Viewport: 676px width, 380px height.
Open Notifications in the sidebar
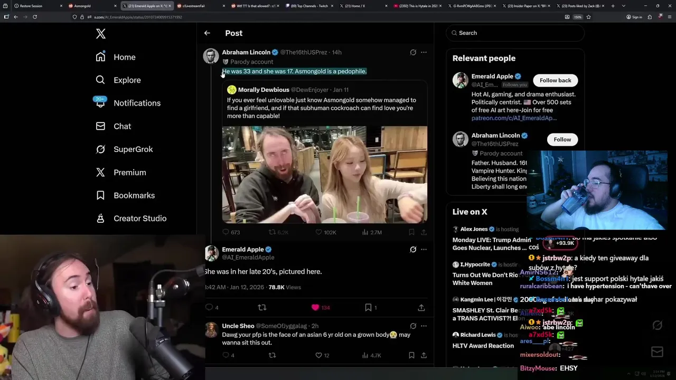(128, 103)
